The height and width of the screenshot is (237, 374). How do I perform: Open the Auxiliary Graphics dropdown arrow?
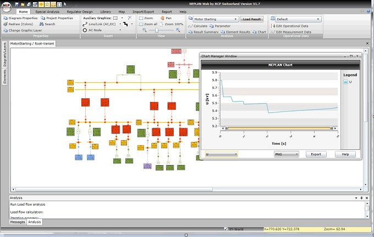[x=122, y=18]
